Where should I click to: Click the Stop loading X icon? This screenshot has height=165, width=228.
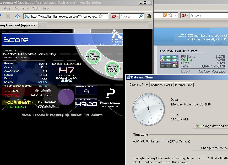8,16
